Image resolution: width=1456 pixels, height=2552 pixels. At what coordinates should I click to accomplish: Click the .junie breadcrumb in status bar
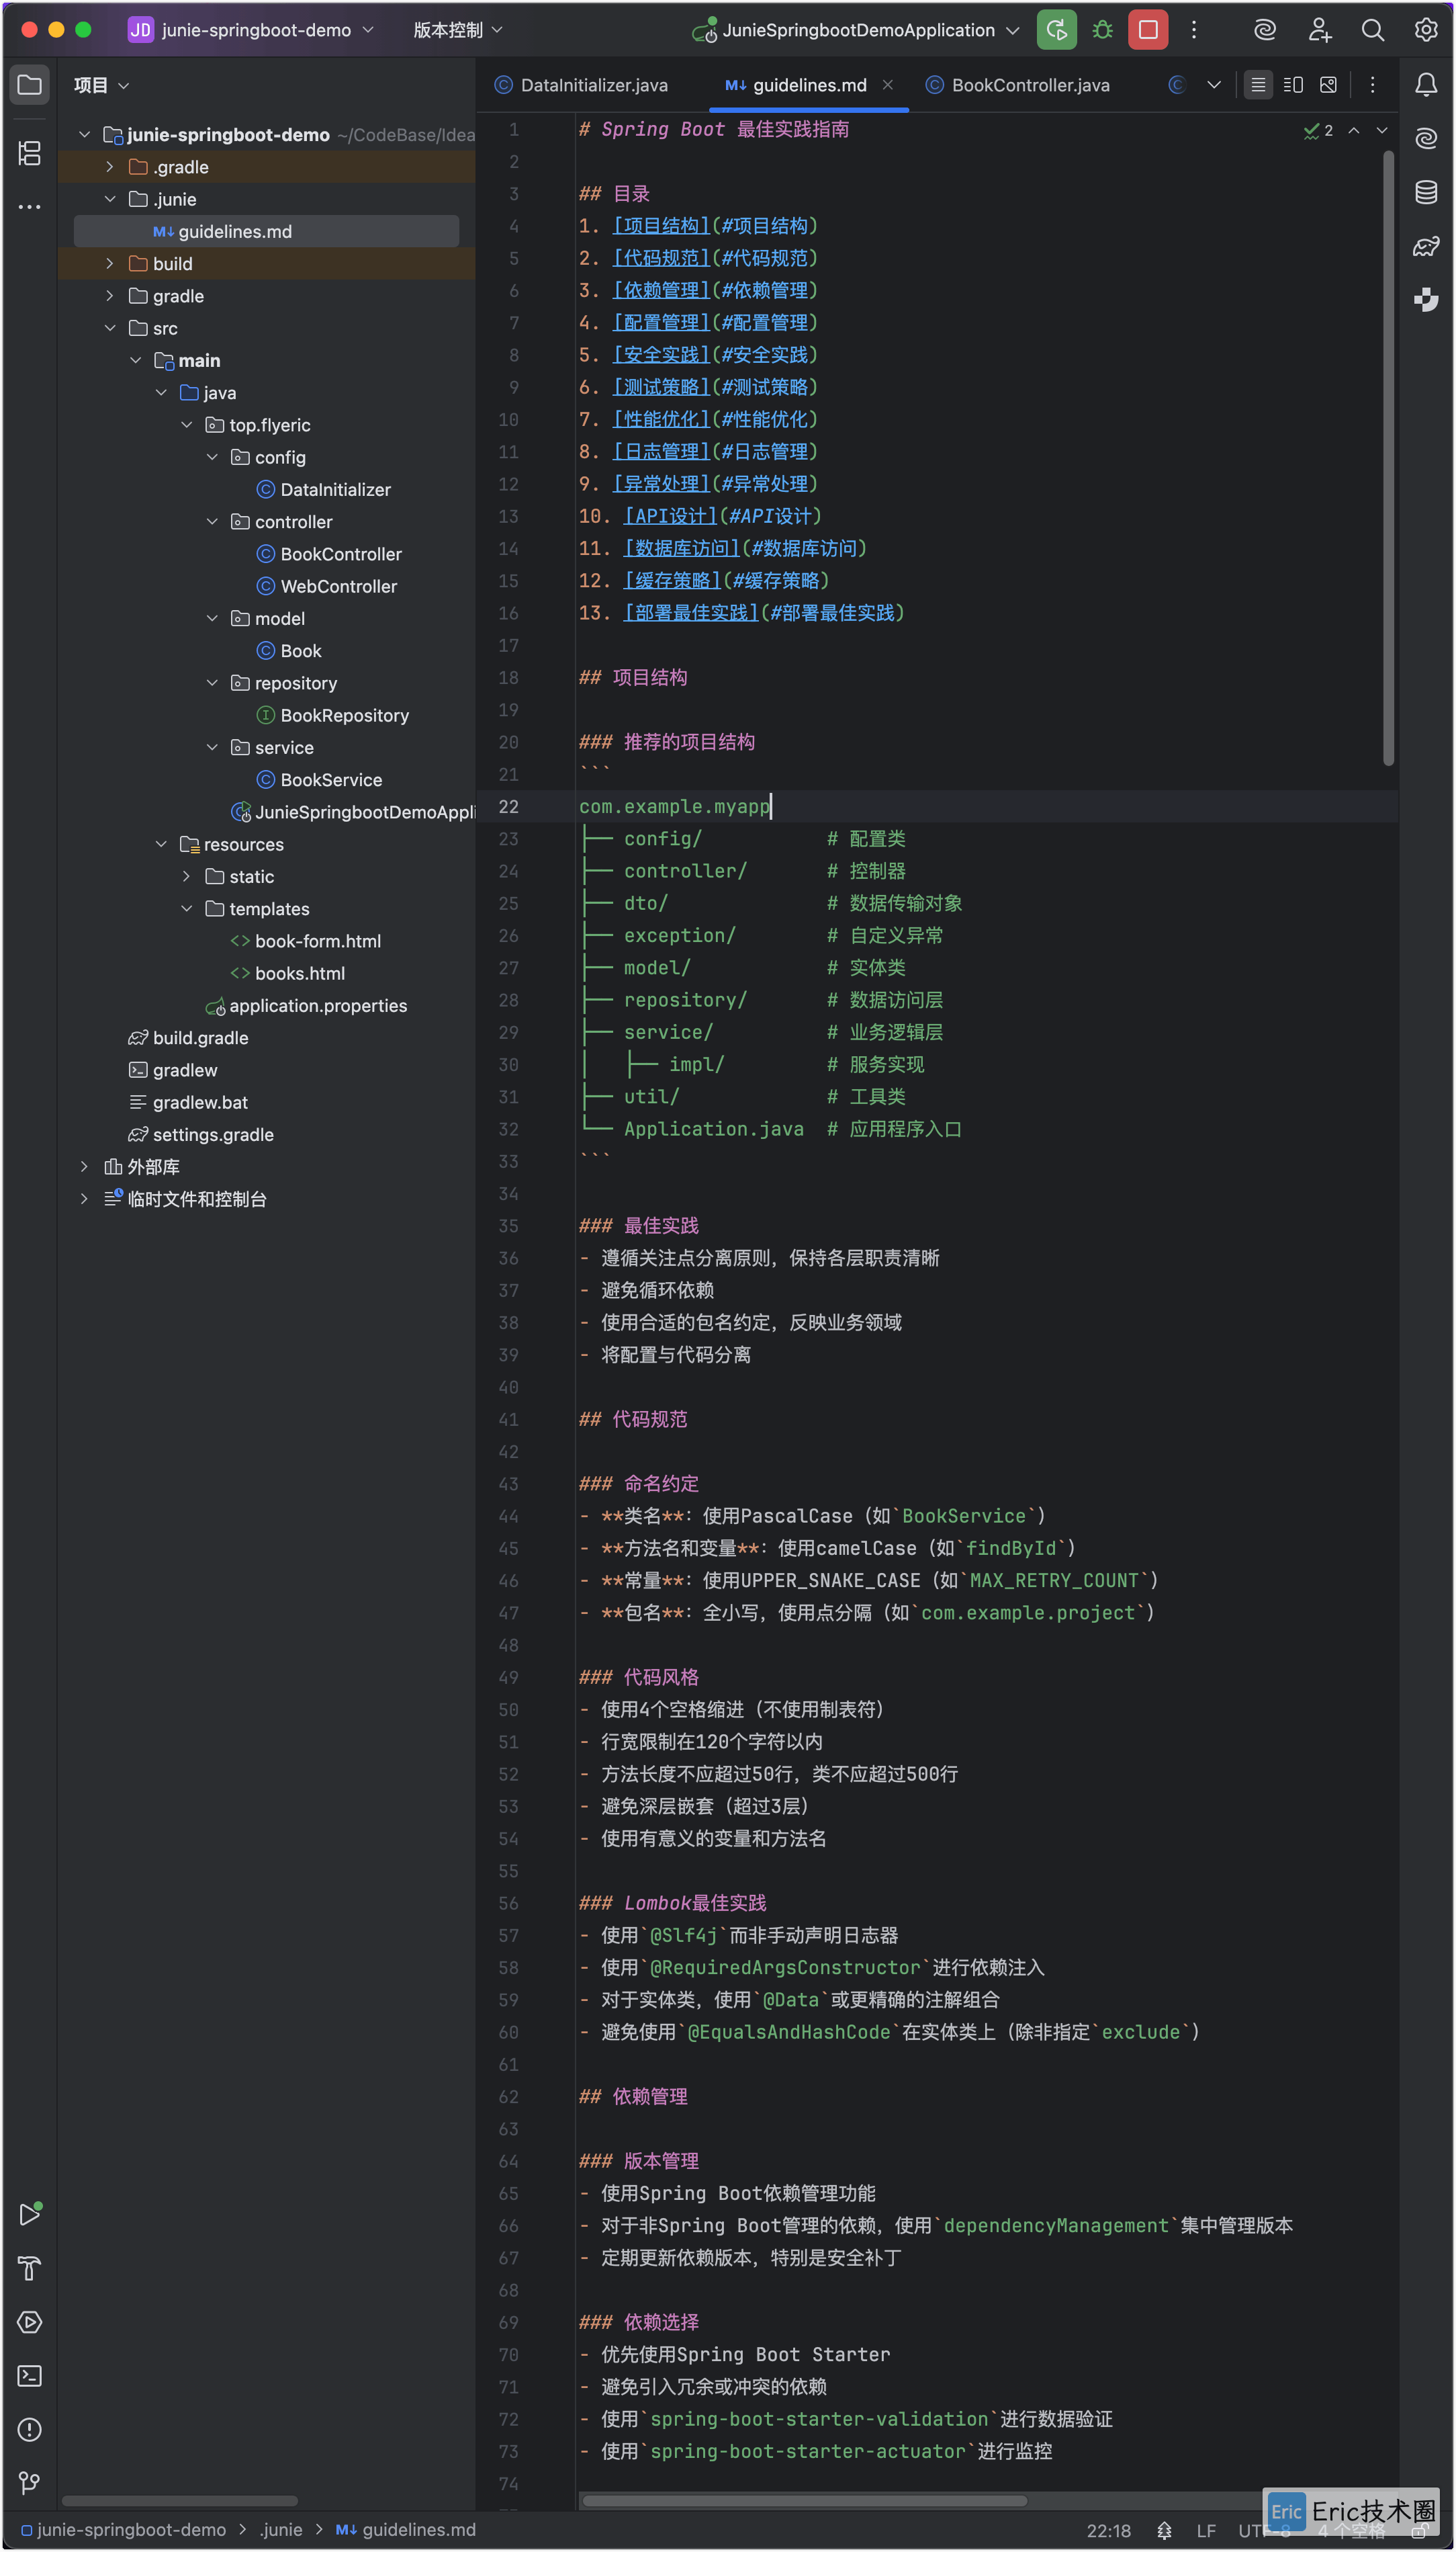pyautogui.click(x=280, y=2530)
